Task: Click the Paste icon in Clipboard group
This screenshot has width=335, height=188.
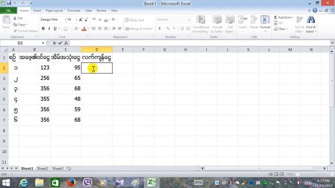Action: pyautogui.click(x=6, y=20)
